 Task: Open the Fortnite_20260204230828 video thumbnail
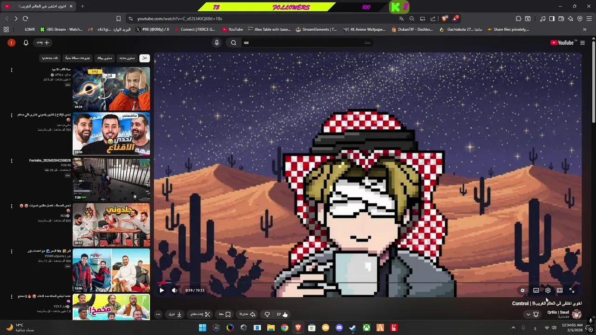point(111,179)
